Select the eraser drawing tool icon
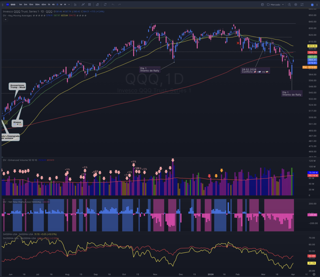This screenshot has height=277, width=320. 97,4
